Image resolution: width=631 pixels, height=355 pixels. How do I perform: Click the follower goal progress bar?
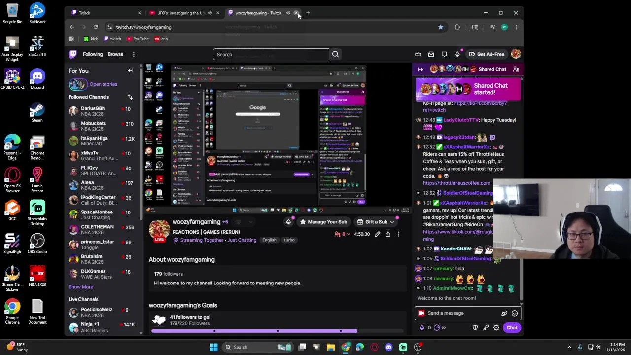pyautogui.click(x=278, y=331)
